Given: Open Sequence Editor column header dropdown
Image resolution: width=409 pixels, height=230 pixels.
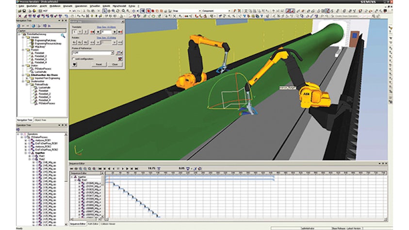Looking at the screenshot, I should 102,173.
